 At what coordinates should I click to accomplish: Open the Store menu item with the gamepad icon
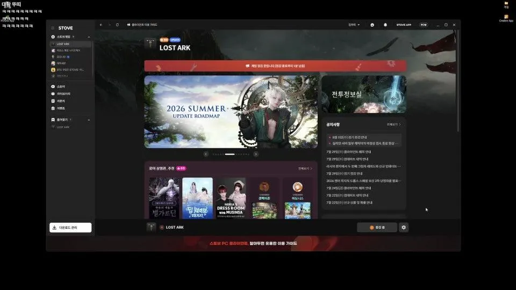[x=58, y=87]
